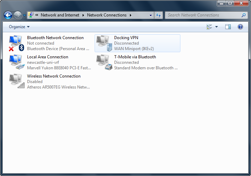Viewport: 251px width, 176px height.
Task: Click the Forward navigation arrow
Action: pos(17,15)
